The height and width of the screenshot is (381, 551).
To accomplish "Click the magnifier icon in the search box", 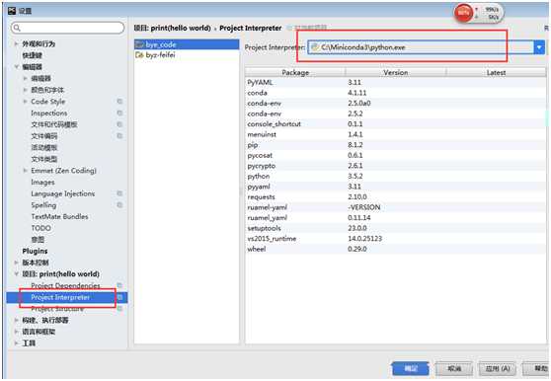I will (17, 28).
